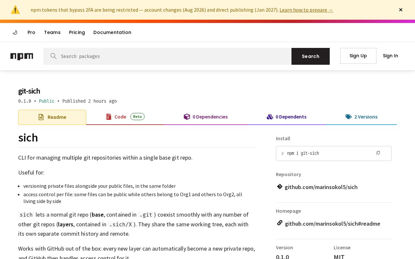Click the Dependents cubes icon
This screenshot has height=259, width=415.
pos(270,117)
